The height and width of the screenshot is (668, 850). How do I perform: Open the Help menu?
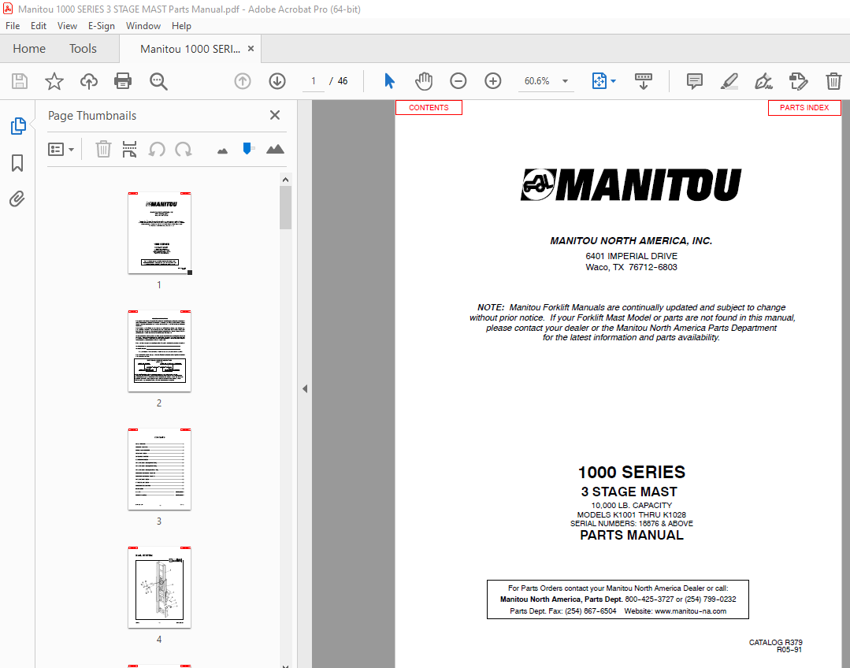click(x=181, y=25)
